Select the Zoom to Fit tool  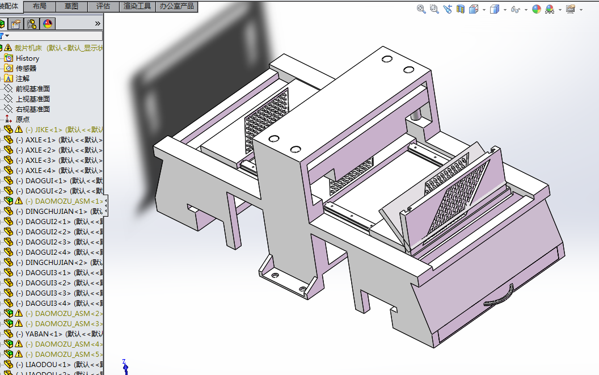tap(421, 9)
